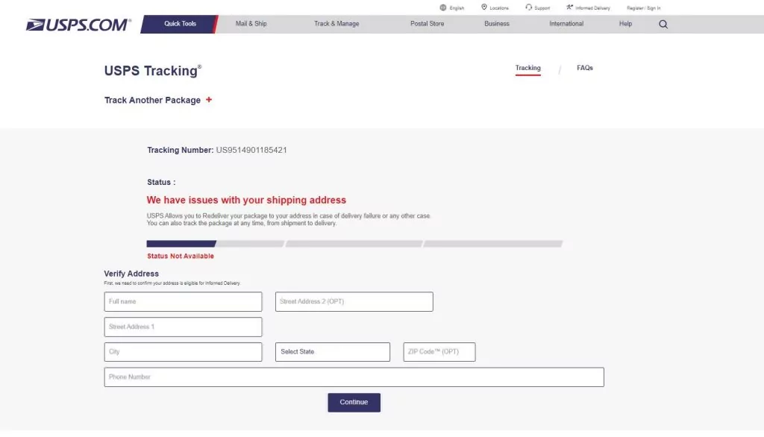Click the globe language icon

(x=443, y=7)
